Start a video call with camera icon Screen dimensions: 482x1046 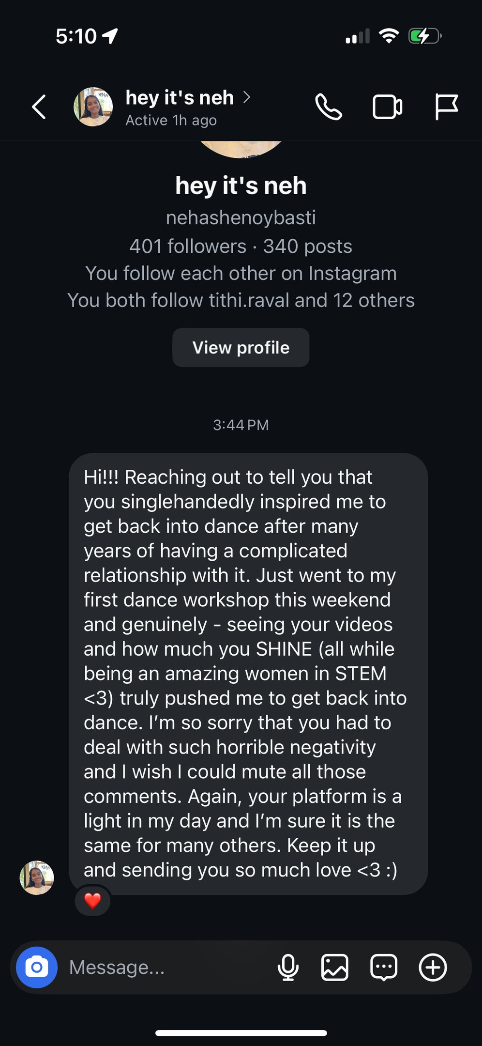[x=387, y=107]
